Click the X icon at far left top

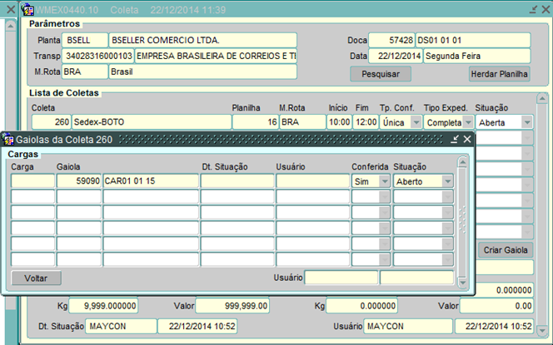[11, 9]
